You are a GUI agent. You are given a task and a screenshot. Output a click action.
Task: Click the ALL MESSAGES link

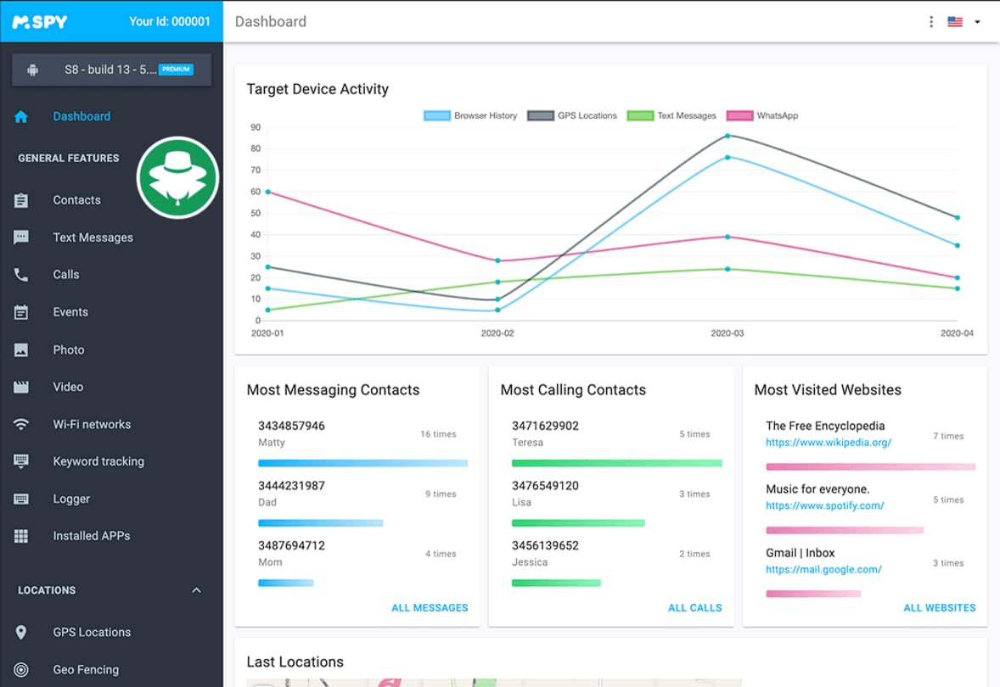point(430,607)
